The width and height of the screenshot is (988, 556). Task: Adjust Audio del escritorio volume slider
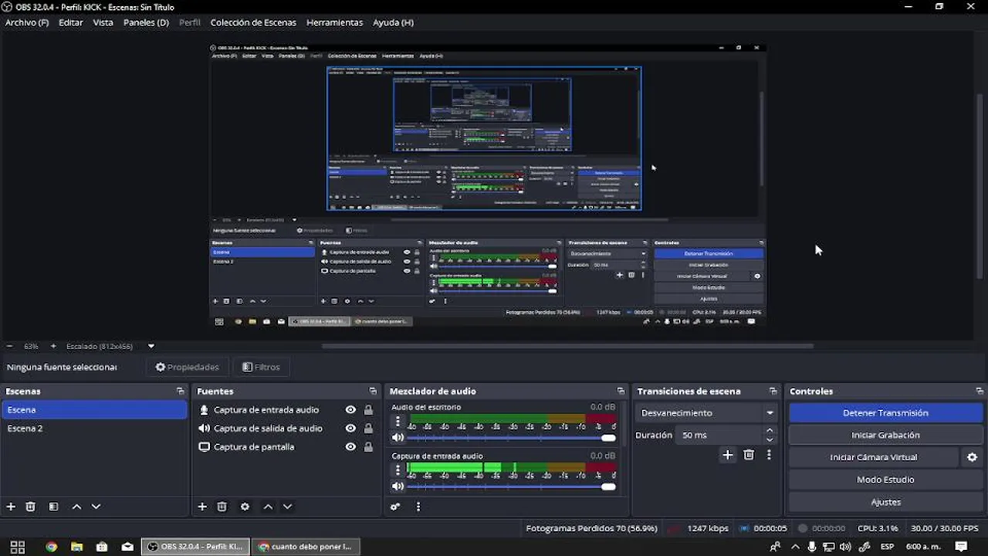coord(511,438)
